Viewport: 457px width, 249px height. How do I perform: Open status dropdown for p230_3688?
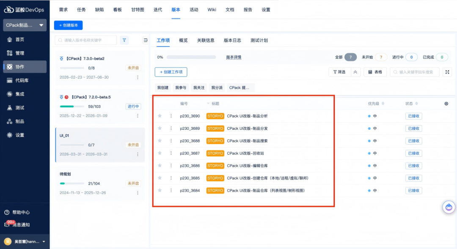pyautogui.click(x=413, y=141)
